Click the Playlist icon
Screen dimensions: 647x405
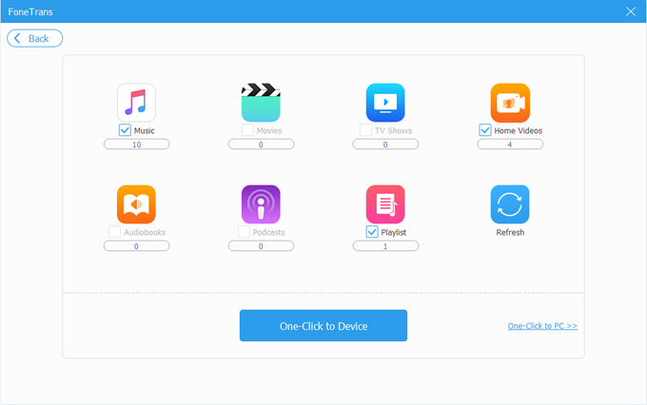(385, 203)
